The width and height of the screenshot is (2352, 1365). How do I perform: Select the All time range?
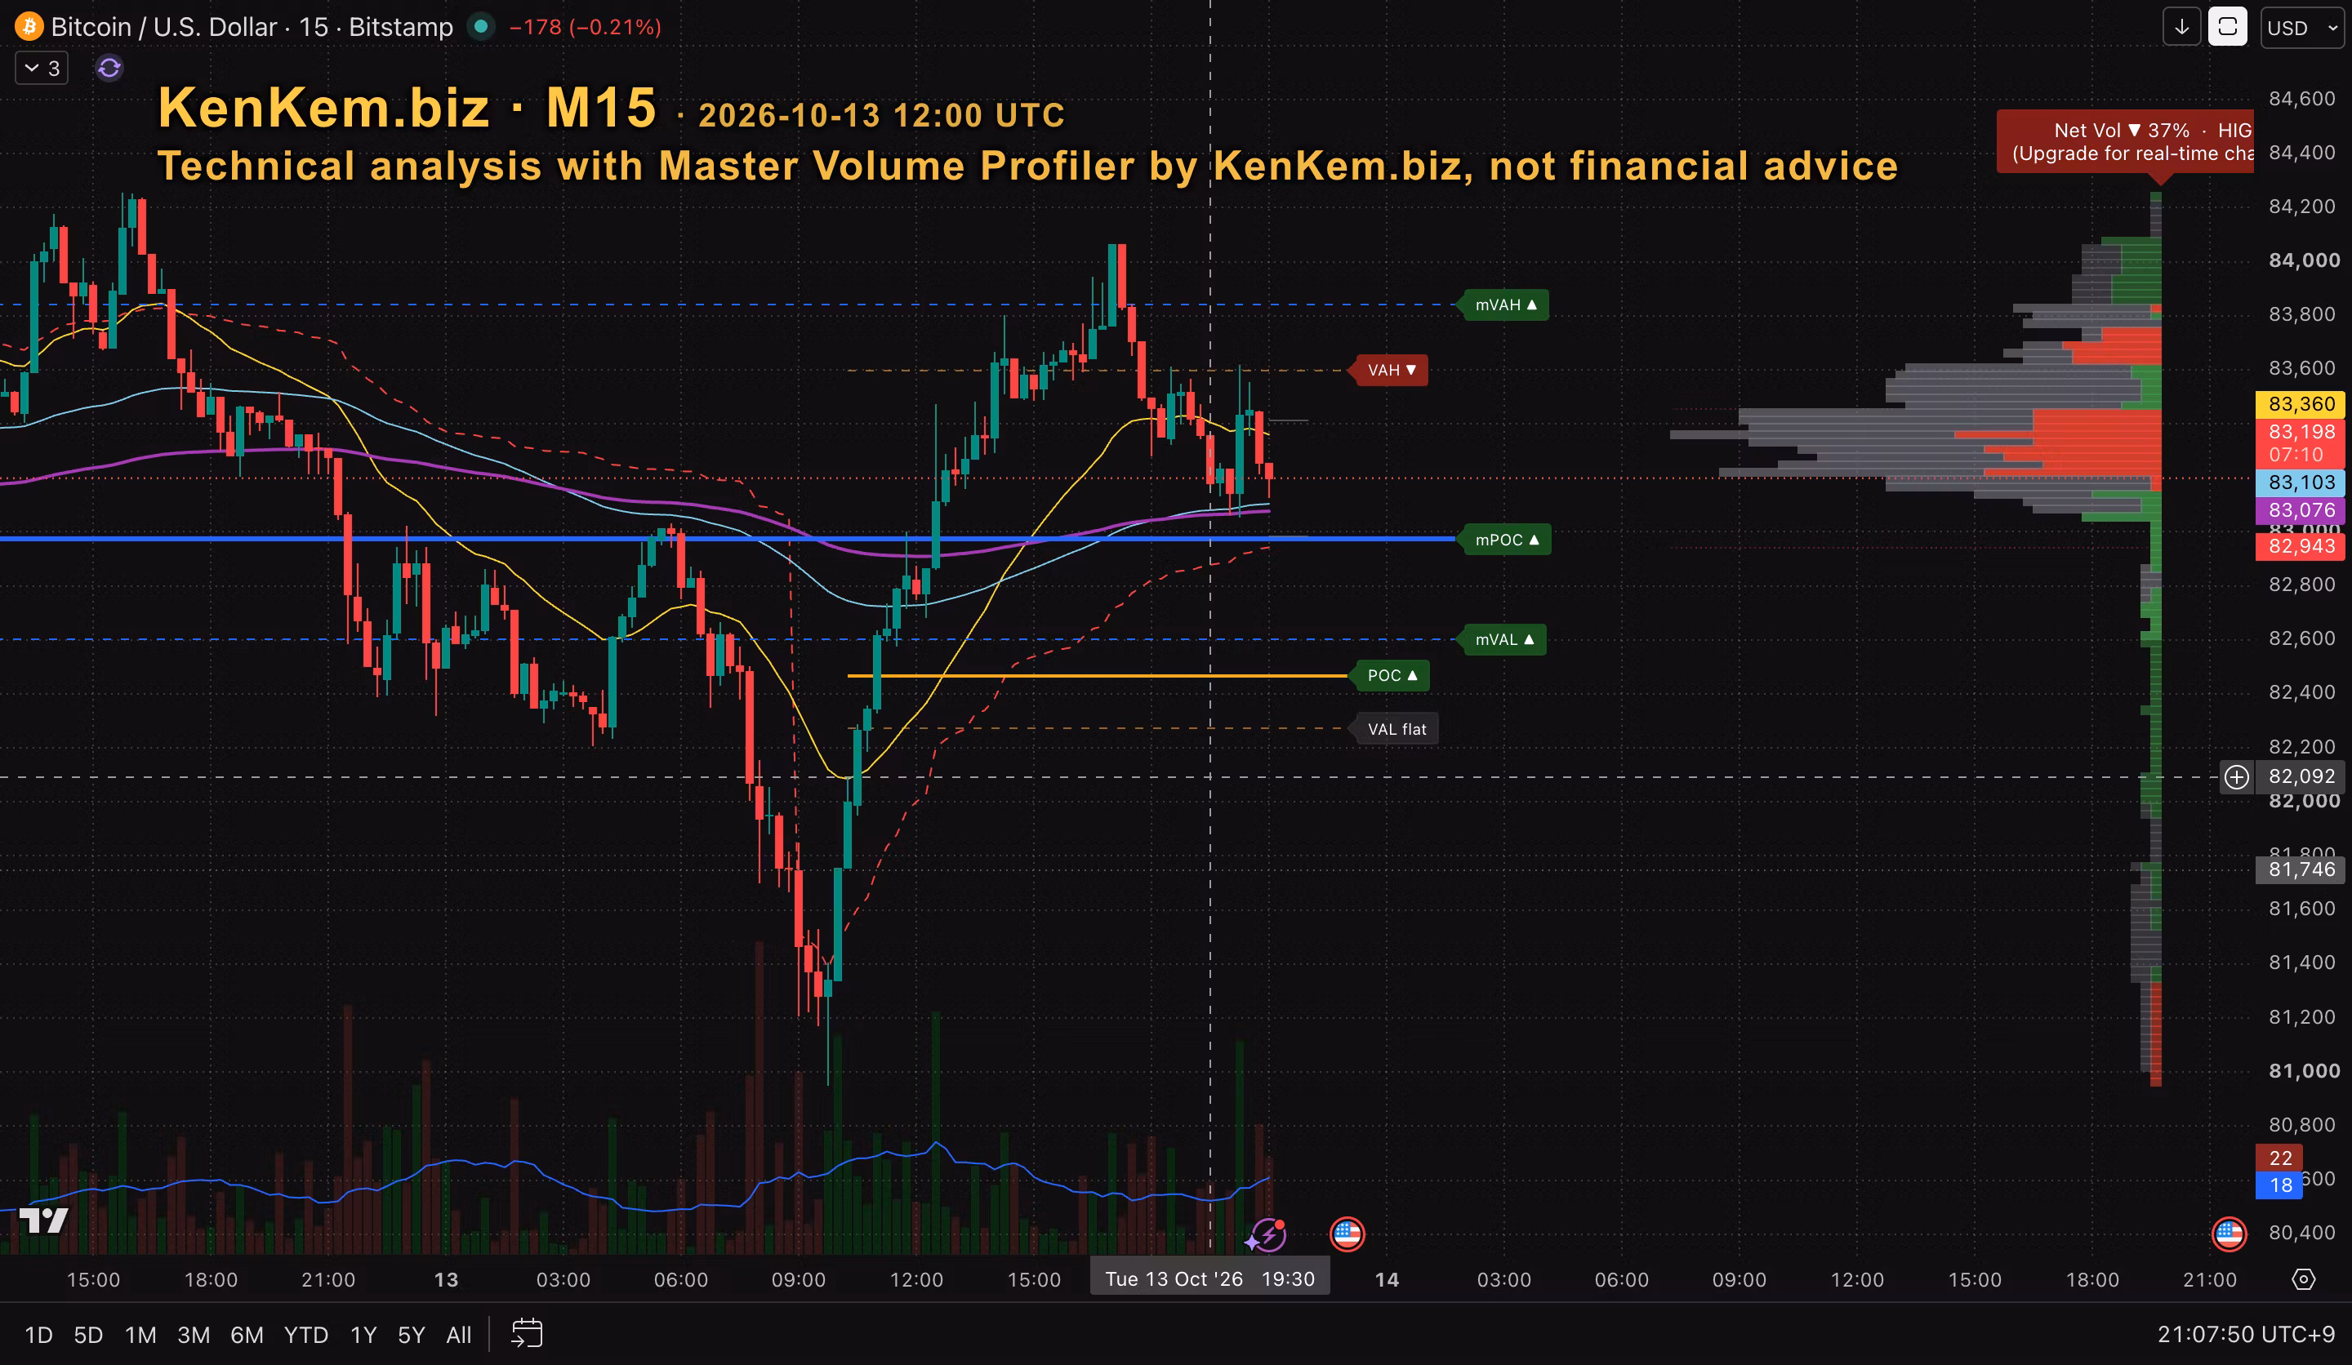click(458, 1335)
